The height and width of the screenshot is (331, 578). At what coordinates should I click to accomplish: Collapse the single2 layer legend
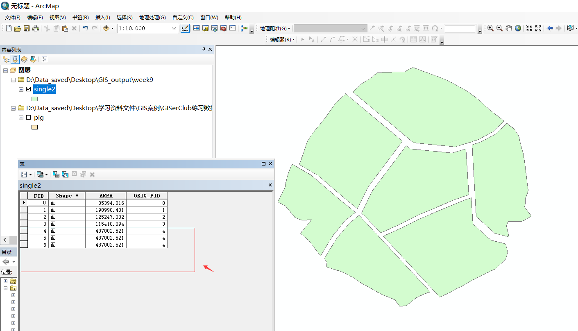(21, 89)
